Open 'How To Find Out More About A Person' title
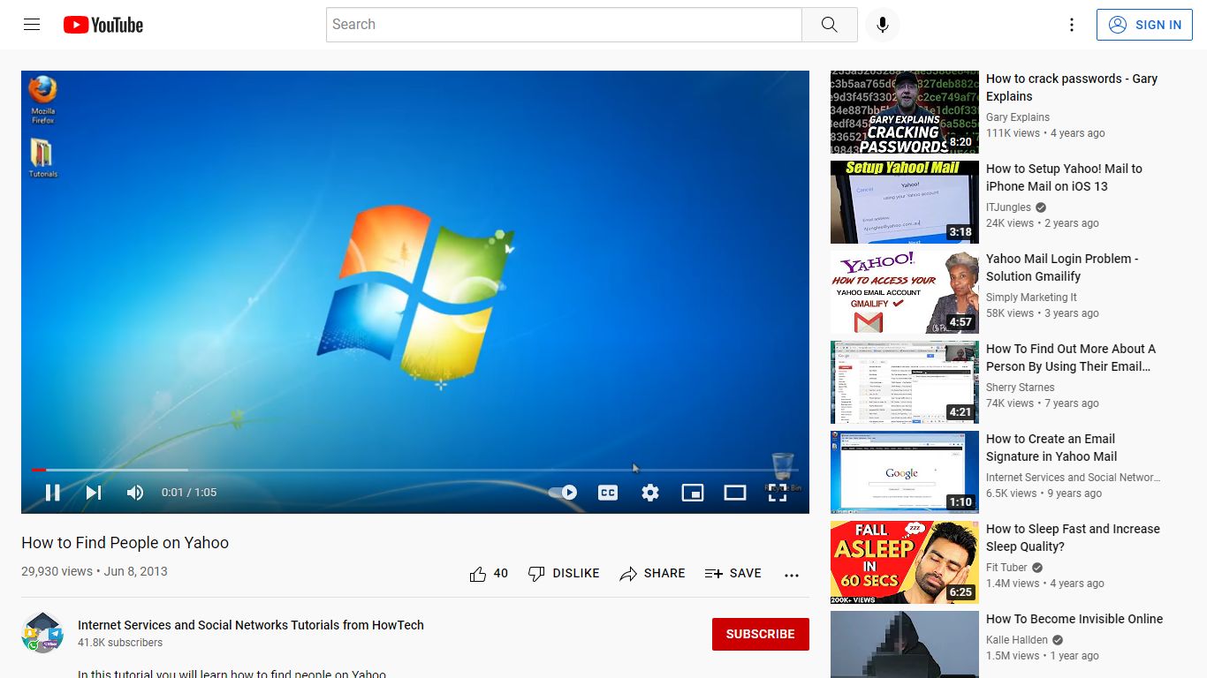 1071,358
